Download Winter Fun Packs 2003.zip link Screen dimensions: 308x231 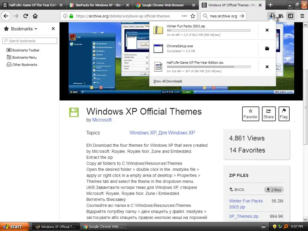(246, 204)
